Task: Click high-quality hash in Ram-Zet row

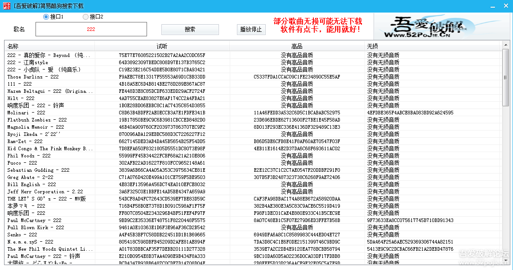Action: (x=297, y=141)
